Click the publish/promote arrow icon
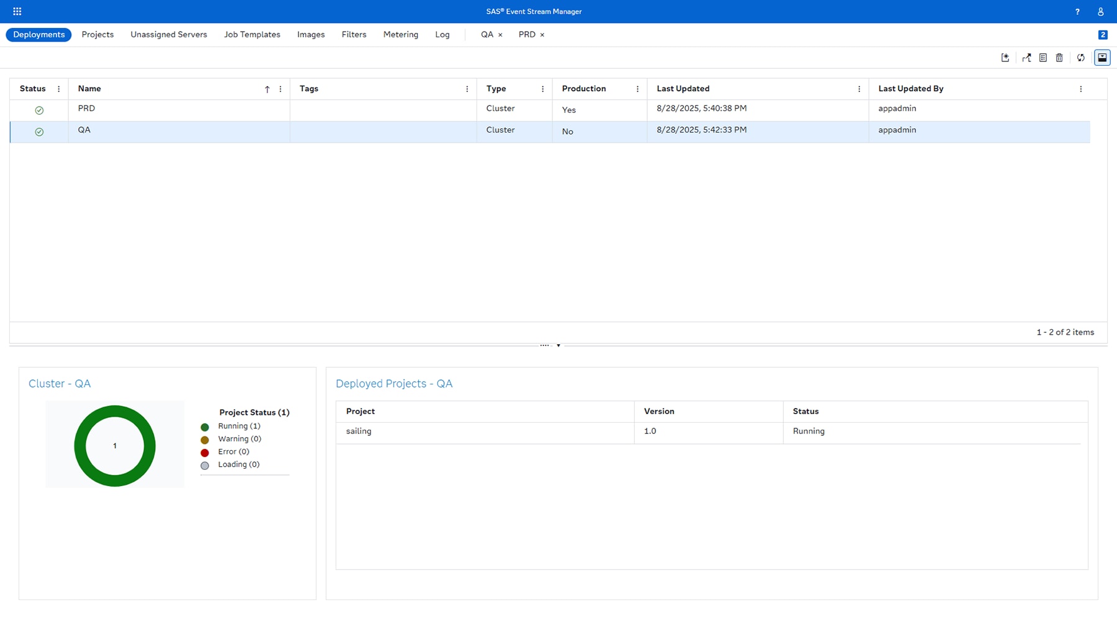Screen dimensions: 1117x628 pyautogui.click(x=1027, y=58)
